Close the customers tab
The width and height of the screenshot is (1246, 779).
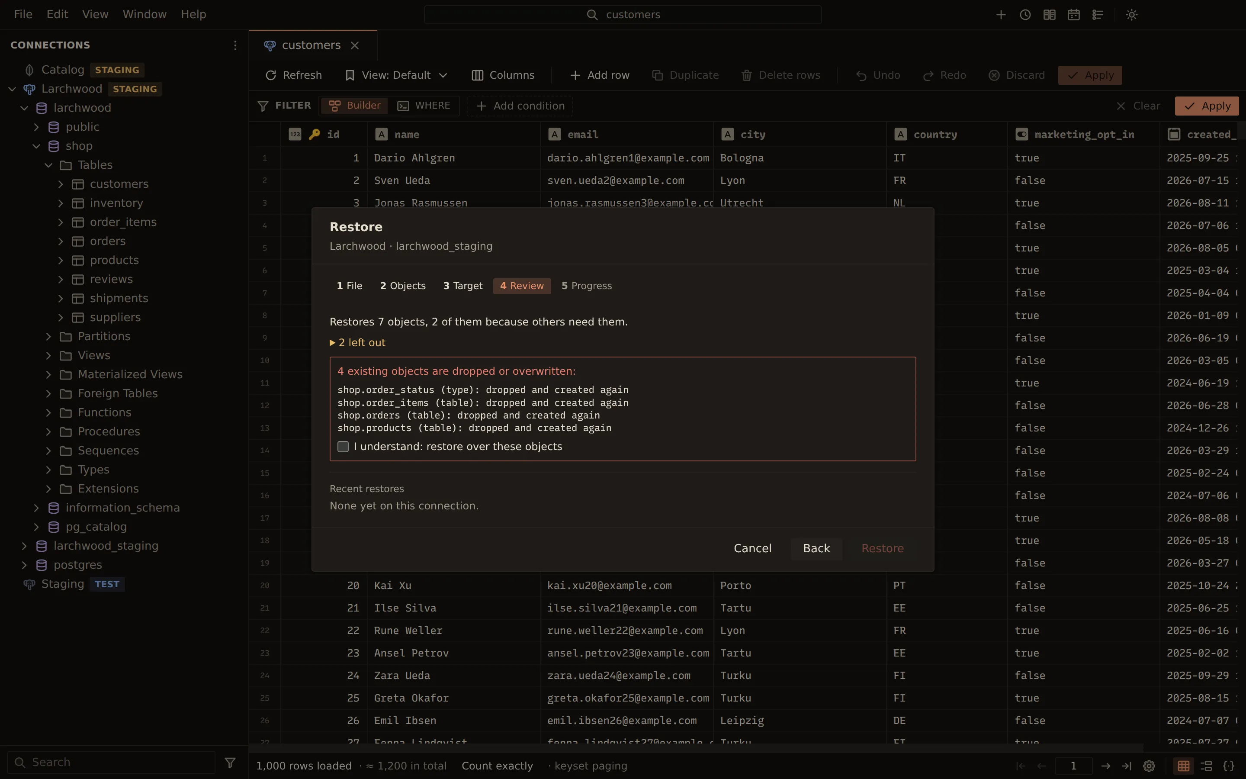click(x=355, y=45)
